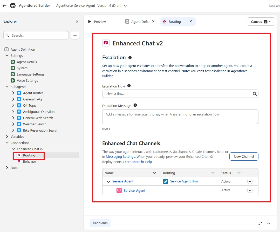
Task: Click the Weather Search hash icon
Action: click(19, 124)
